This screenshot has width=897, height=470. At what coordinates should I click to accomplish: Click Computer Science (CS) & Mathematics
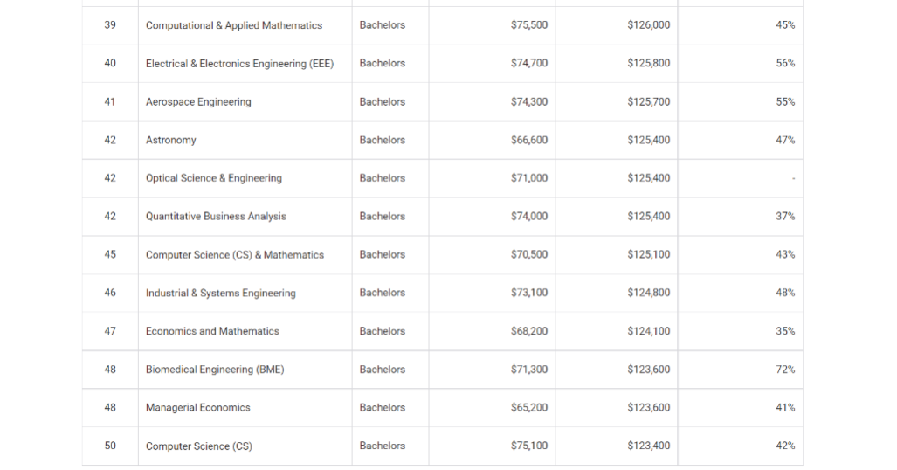pos(235,255)
